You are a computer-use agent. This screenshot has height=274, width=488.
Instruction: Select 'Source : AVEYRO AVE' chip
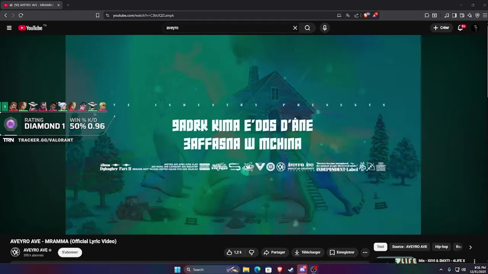409,247
